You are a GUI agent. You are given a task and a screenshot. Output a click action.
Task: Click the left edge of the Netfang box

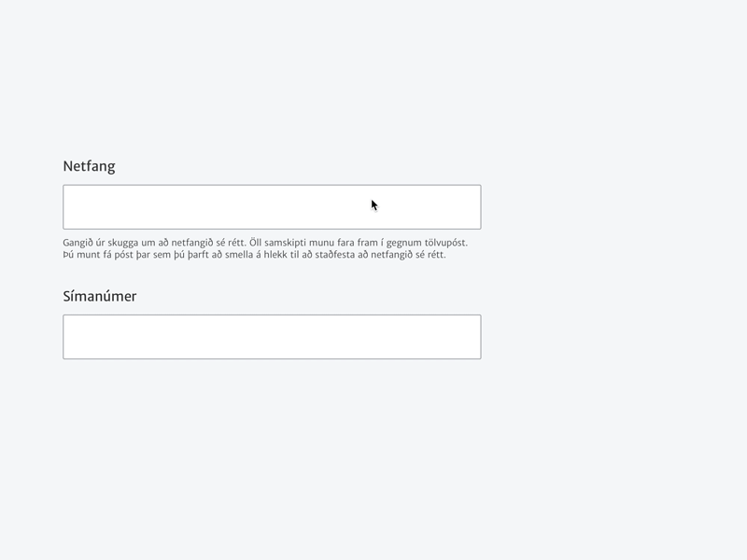(63, 205)
